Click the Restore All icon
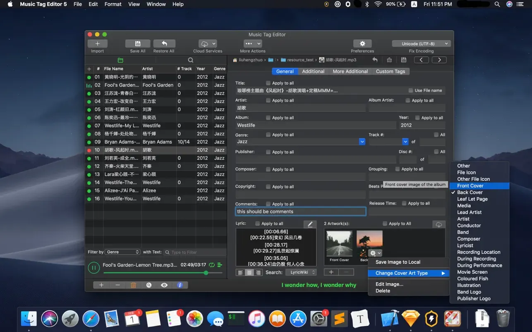This screenshot has width=532, height=332. tap(164, 43)
